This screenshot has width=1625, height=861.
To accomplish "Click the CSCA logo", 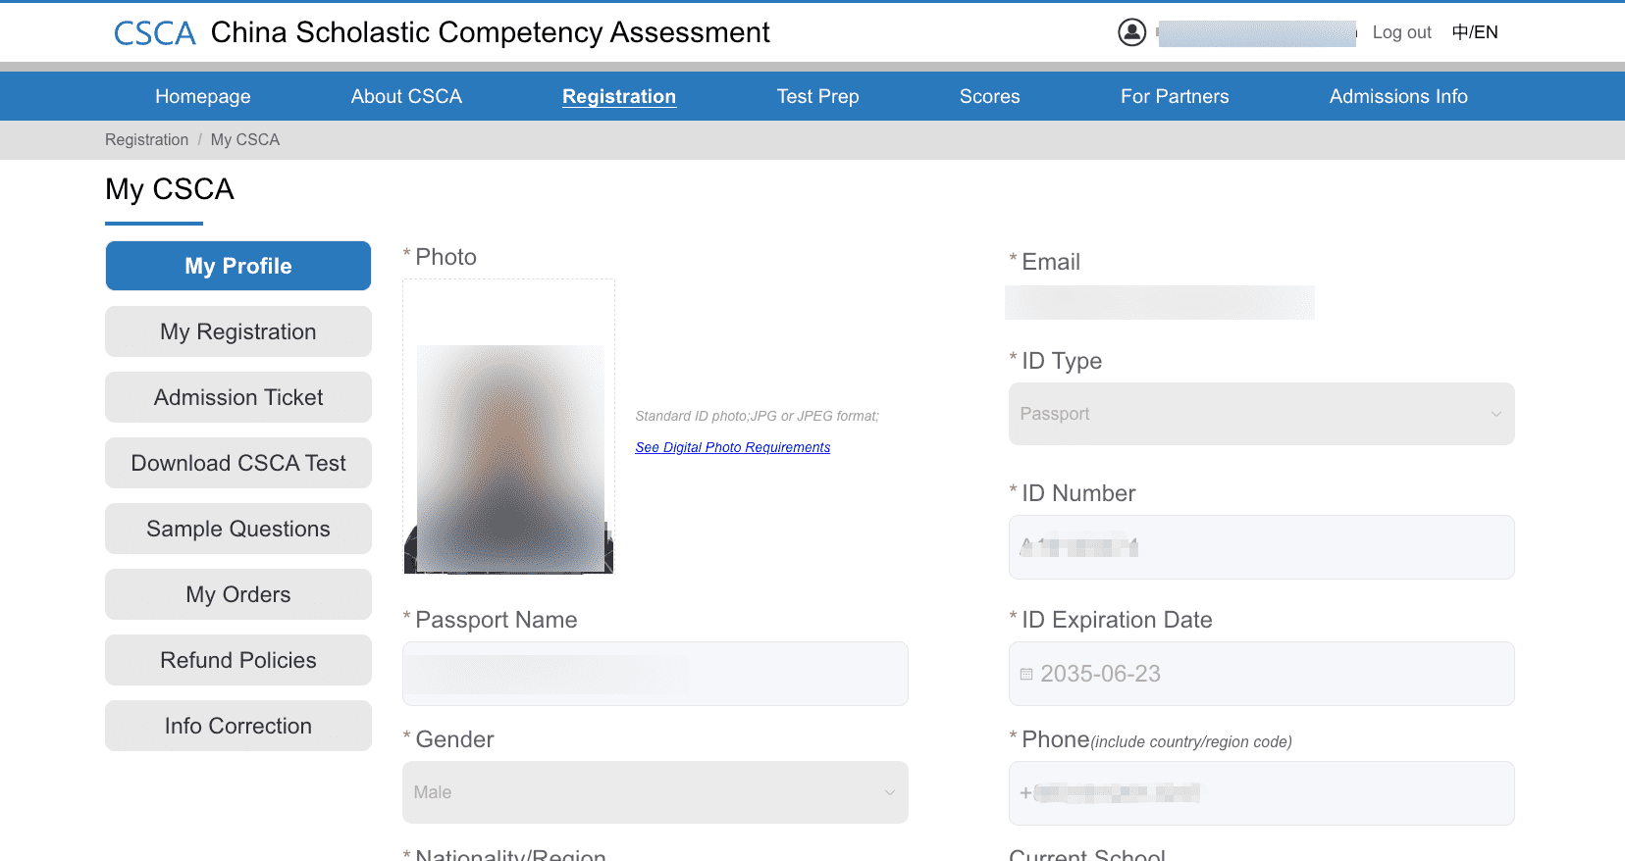I will 155,33.
